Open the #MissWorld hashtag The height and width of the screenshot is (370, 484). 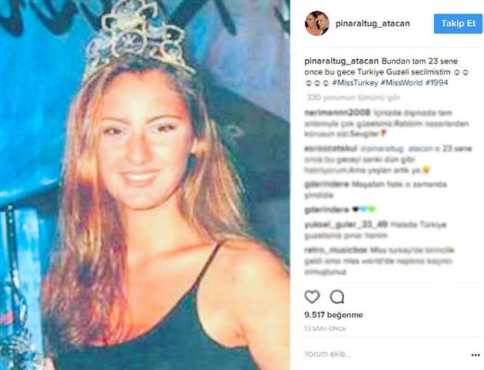click(401, 83)
